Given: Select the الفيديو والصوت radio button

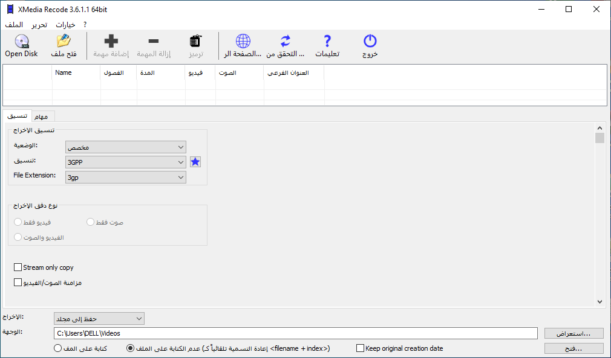Looking at the screenshot, I should (18, 237).
